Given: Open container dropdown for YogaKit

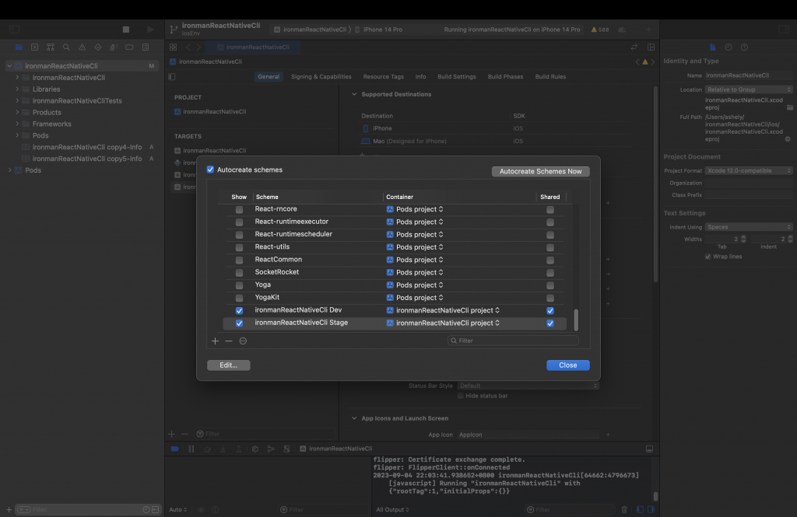Looking at the screenshot, I should click(x=415, y=298).
